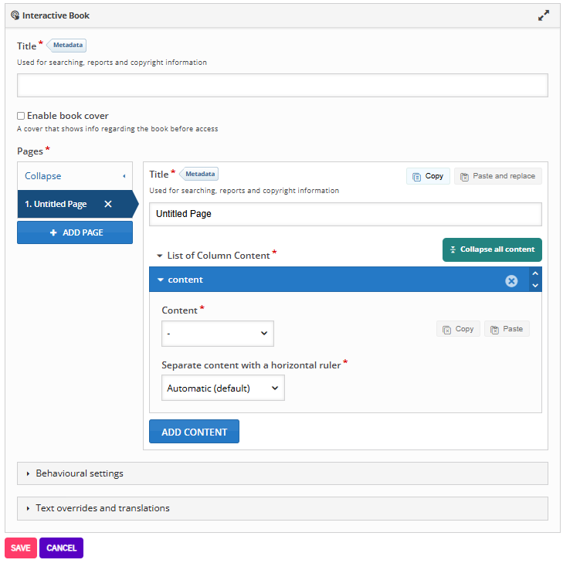Viewport: 563px width, 563px height.
Task: Click the fullscreen expand arrows icon
Action: coord(544,15)
